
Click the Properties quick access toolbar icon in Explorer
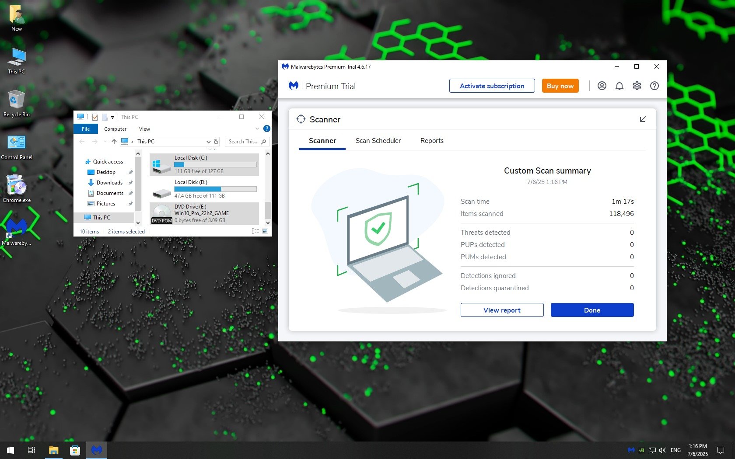pos(95,117)
